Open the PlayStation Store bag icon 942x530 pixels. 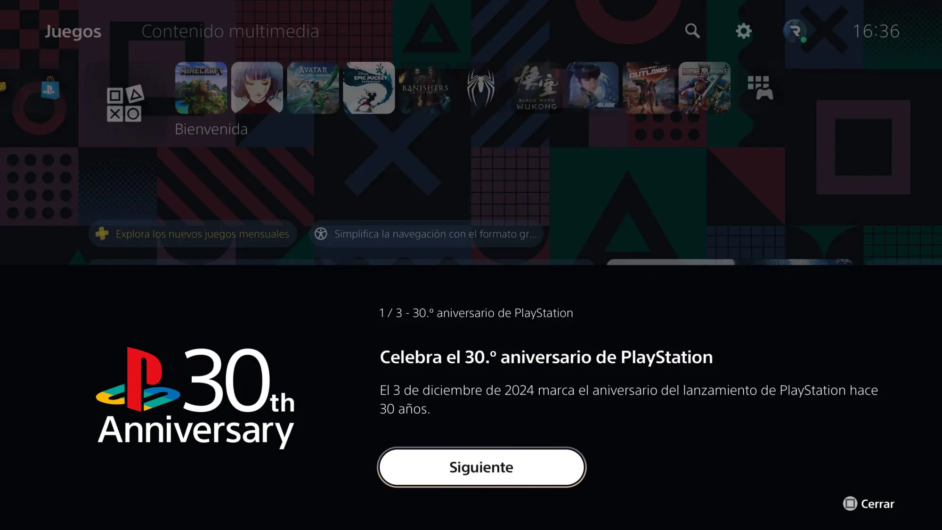pos(50,88)
